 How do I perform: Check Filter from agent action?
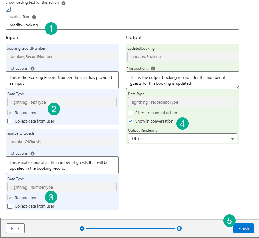130,113
